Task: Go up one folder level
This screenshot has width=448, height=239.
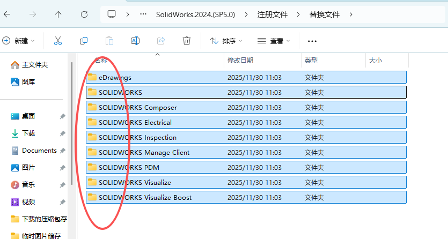Action: tap(58, 14)
